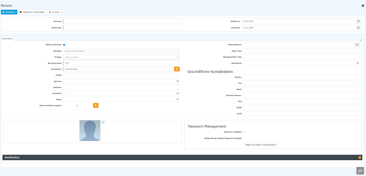The image size is (366, 176).
Task: Click the orange help icon beside Personalnr
Action: coord(177,69)
